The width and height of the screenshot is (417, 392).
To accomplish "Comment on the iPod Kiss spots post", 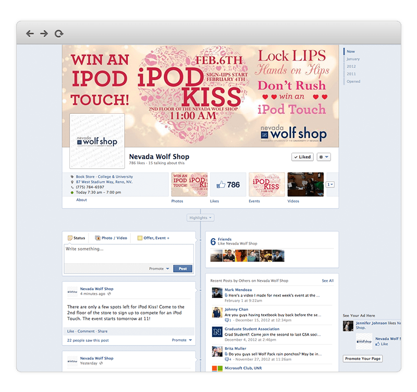I will pyautogui.click(x=86, y=331).
